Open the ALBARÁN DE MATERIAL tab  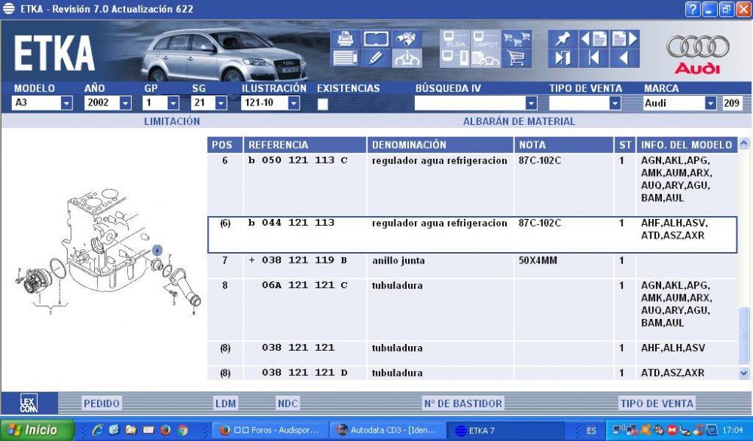pyautogui.click(x=519, y=121)
